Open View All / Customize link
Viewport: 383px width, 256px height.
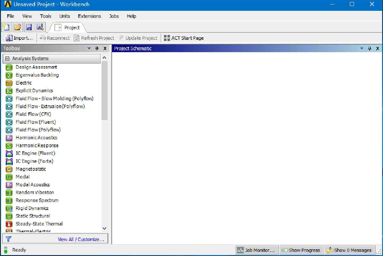tap(81, 239)
